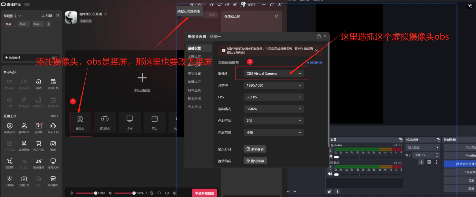Open the FPS 30 FPS dropdown
The width and height of the screenshot is (476, 197).
tap(273, 97)
